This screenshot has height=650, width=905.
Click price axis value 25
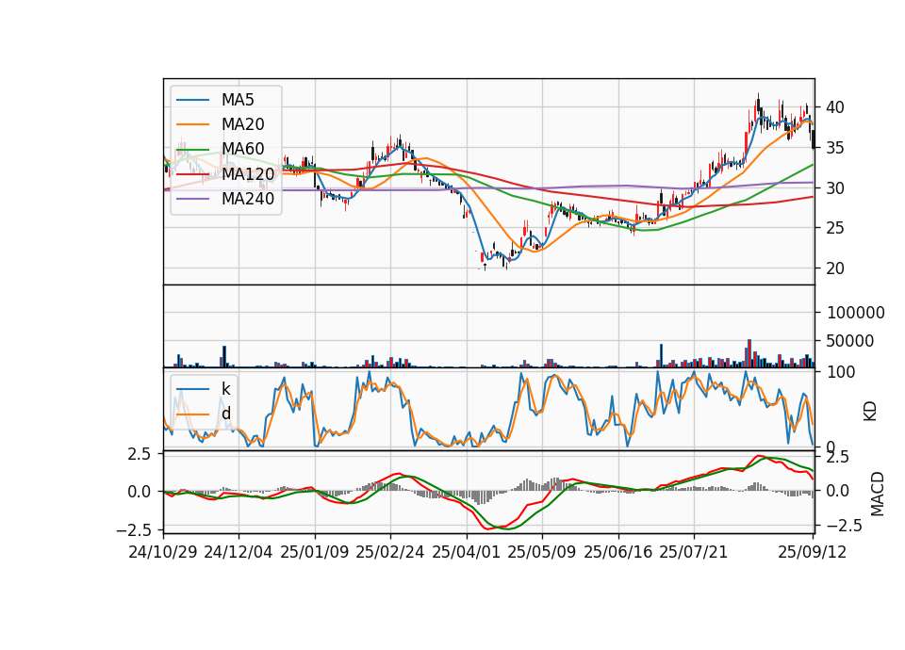click(835, 228)
